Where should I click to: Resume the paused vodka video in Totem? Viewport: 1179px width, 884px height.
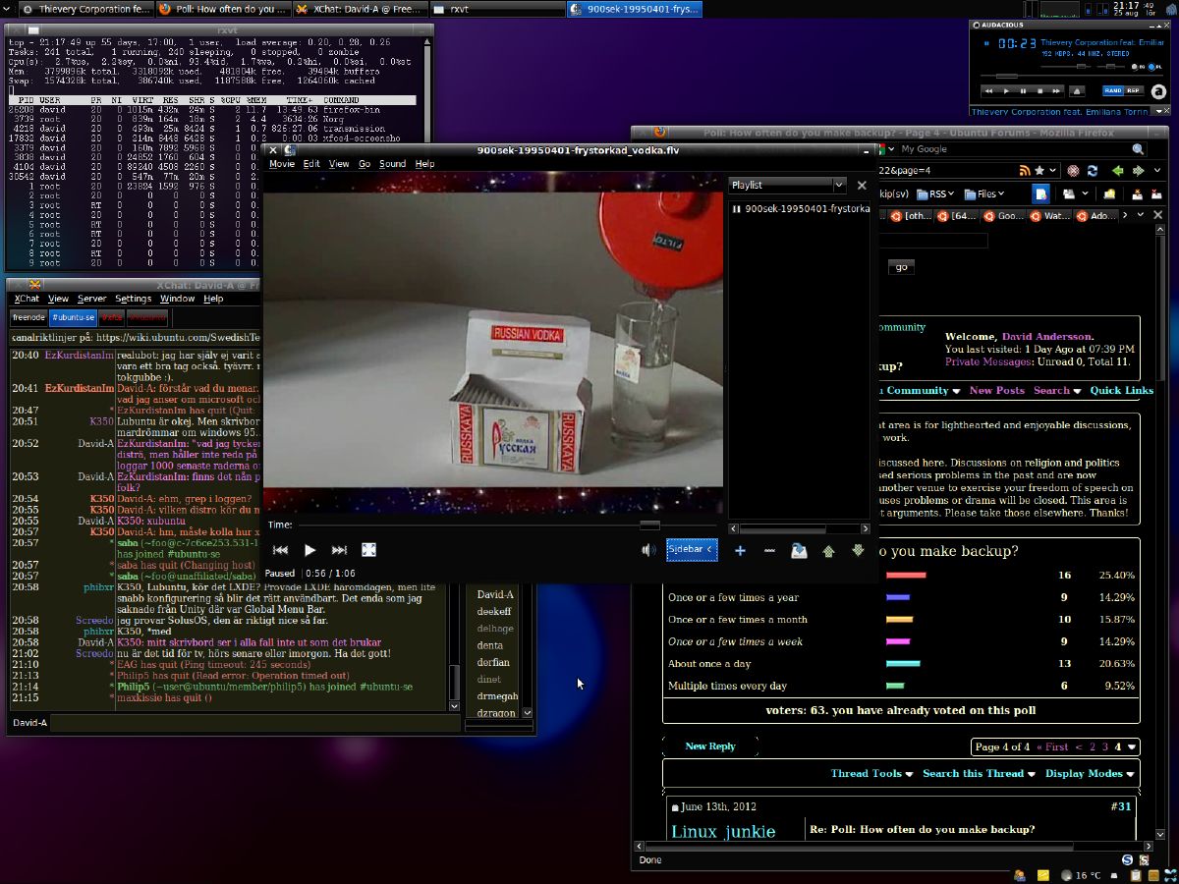(309, 551)
